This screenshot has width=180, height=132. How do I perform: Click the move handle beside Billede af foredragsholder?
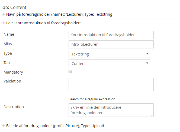(x=4, y=126)
